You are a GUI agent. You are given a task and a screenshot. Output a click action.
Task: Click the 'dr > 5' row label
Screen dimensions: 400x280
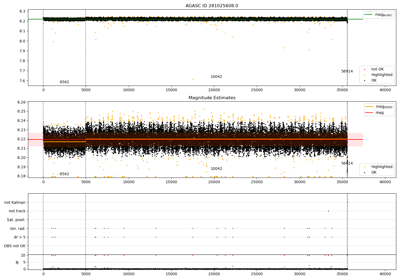(x=20, y=237)
